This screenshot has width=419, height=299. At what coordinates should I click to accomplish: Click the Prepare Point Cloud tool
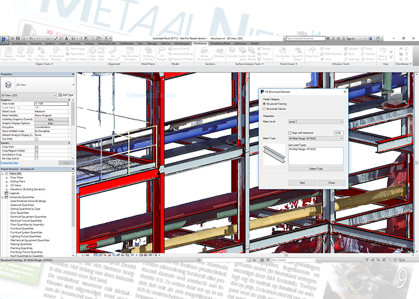pyautogui.click(x=8, y=54)
